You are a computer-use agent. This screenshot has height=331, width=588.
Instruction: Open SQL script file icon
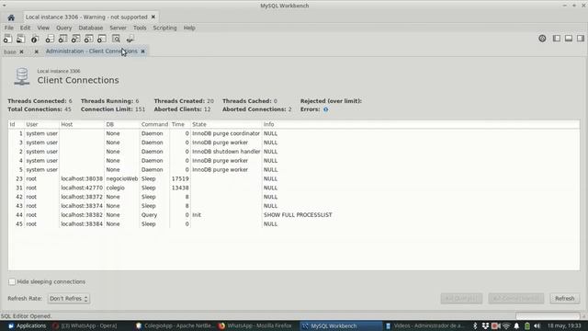tap(20, 39)
